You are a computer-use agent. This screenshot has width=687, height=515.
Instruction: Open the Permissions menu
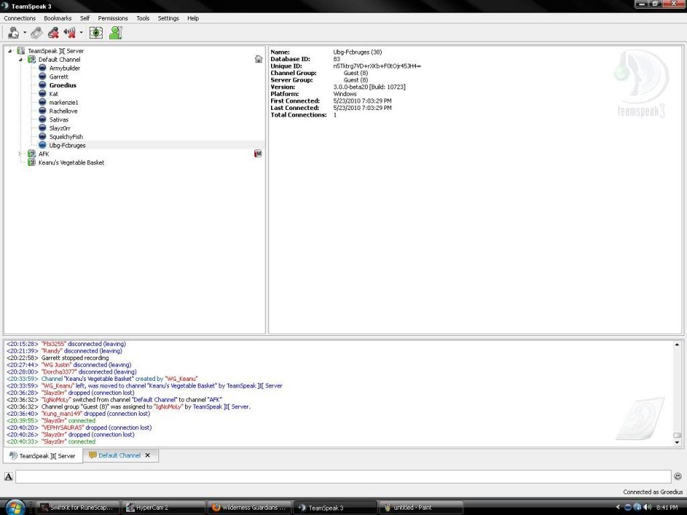coord(113,18)
